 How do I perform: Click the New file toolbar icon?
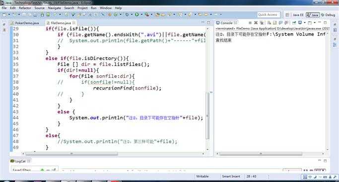point(4,14)
